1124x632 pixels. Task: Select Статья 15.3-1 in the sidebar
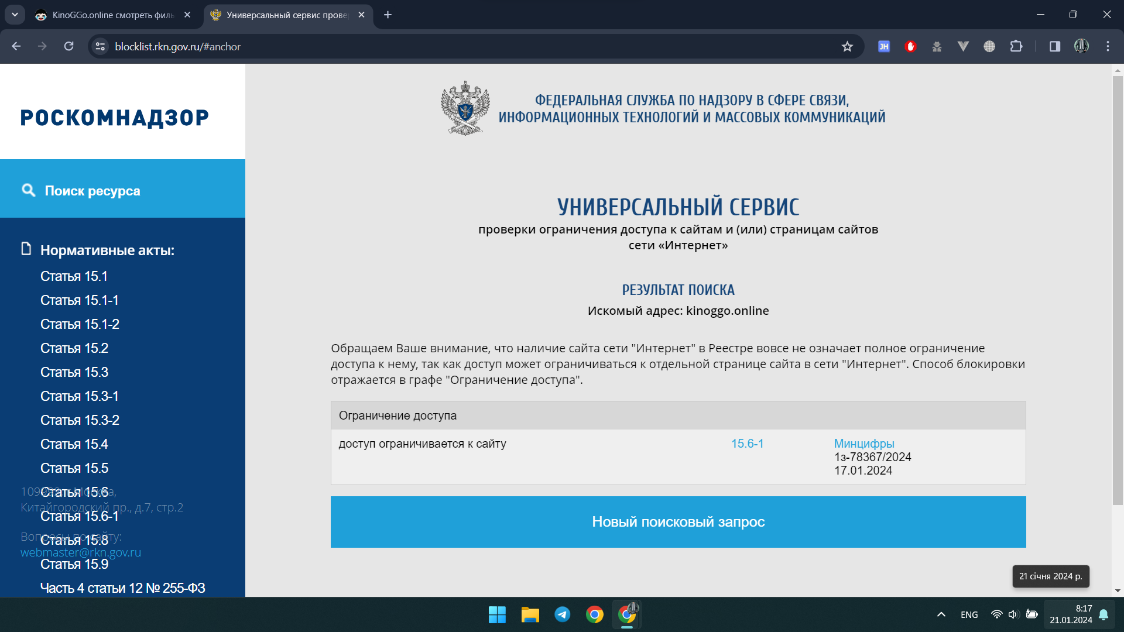[x=80, y=396]
